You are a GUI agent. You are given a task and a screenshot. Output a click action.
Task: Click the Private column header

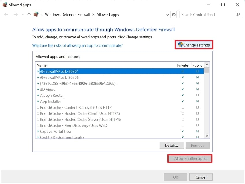(182, 65)
